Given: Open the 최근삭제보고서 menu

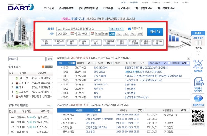Looking at the screenshot, I should tap(166, 8).
